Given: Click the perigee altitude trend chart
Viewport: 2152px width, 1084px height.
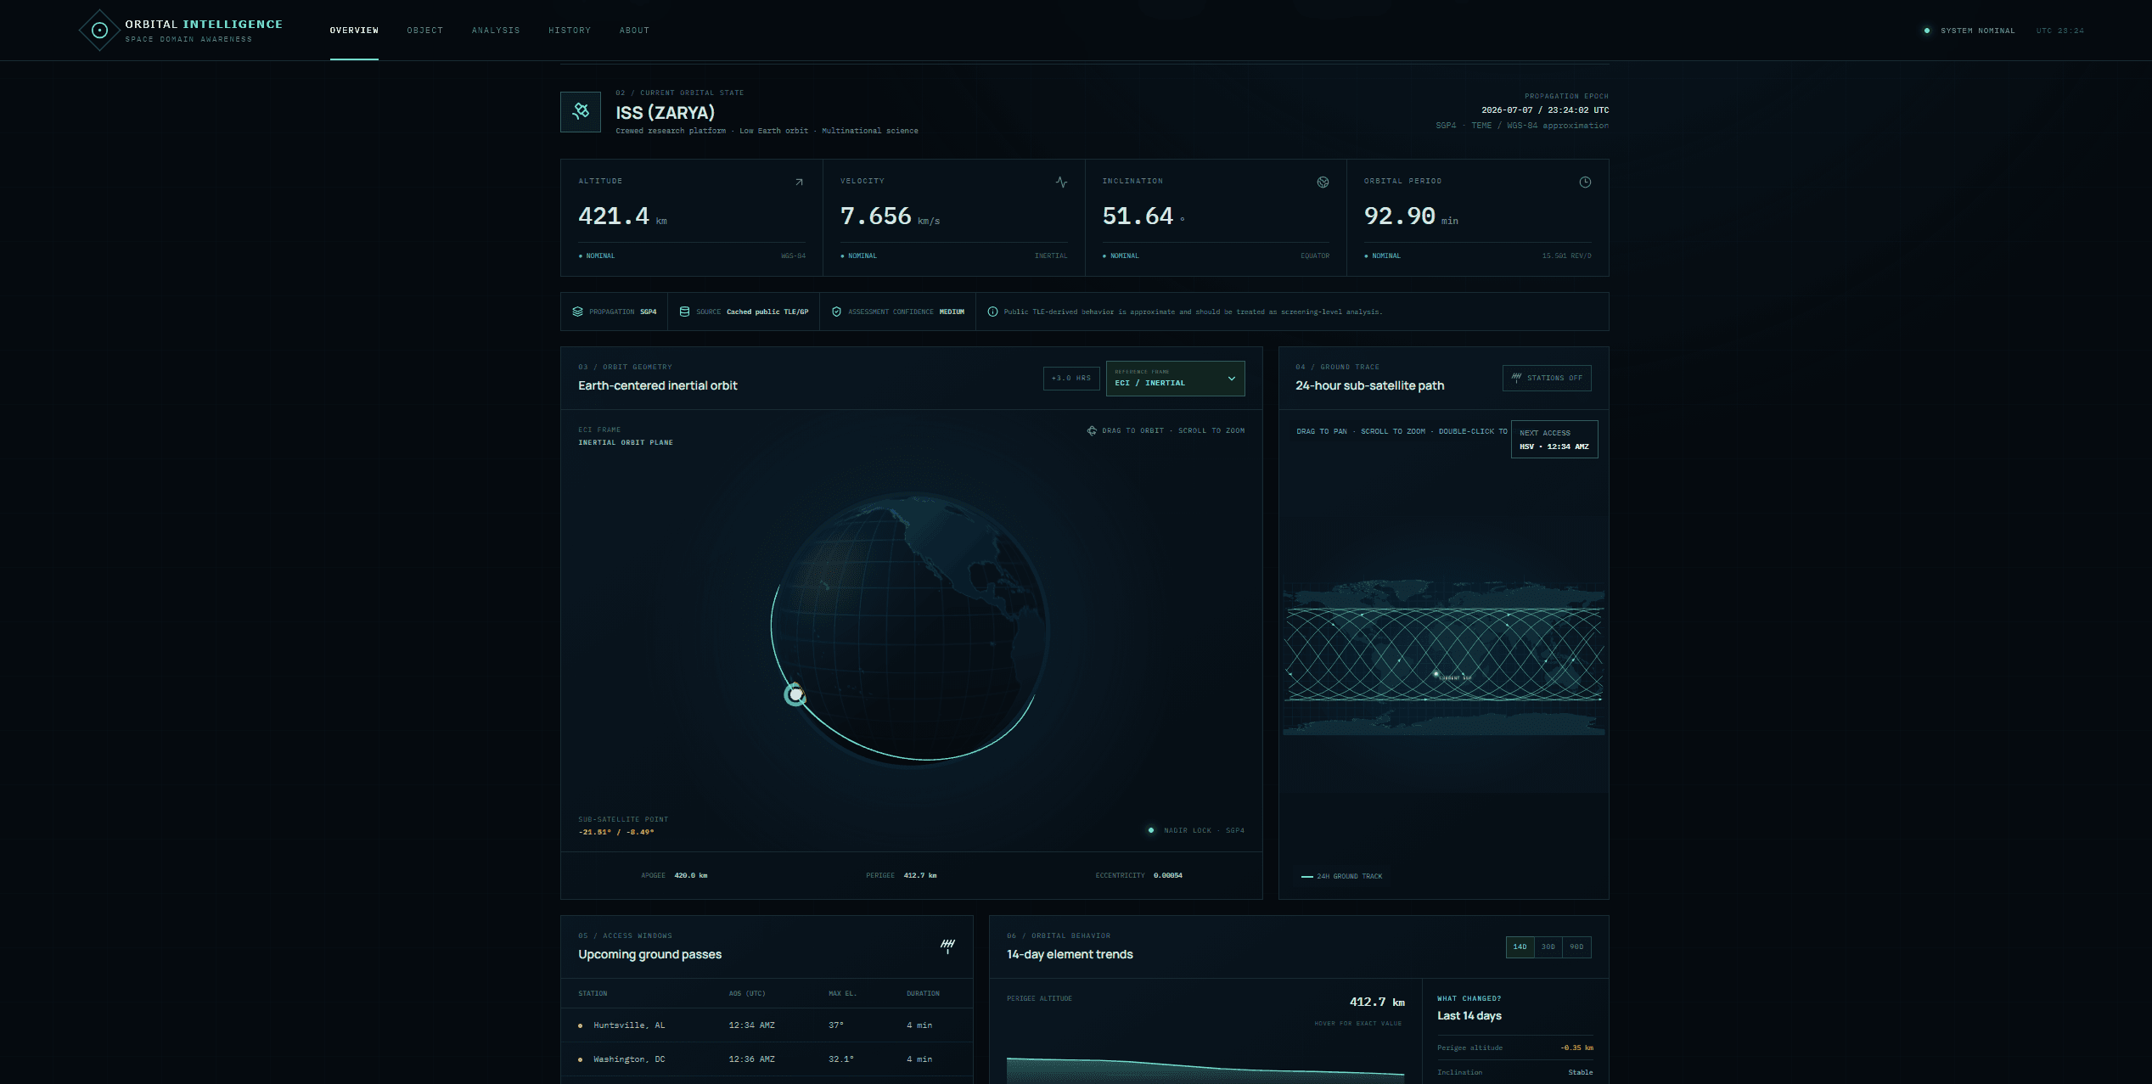Looking at the screenshot, I should [1205, 1070].
